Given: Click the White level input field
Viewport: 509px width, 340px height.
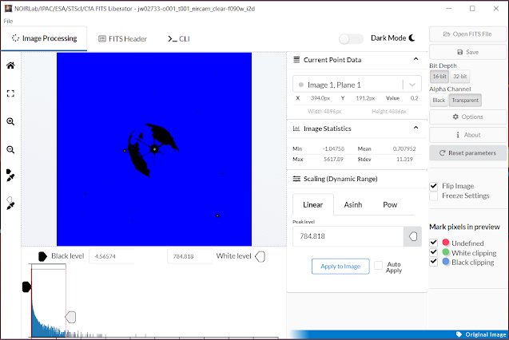Looking at the screenshot, I should click(x=189, y=256).
